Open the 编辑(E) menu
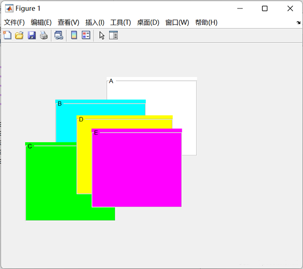Viewport: 303px width, 269px height. [x=41, y=23]
